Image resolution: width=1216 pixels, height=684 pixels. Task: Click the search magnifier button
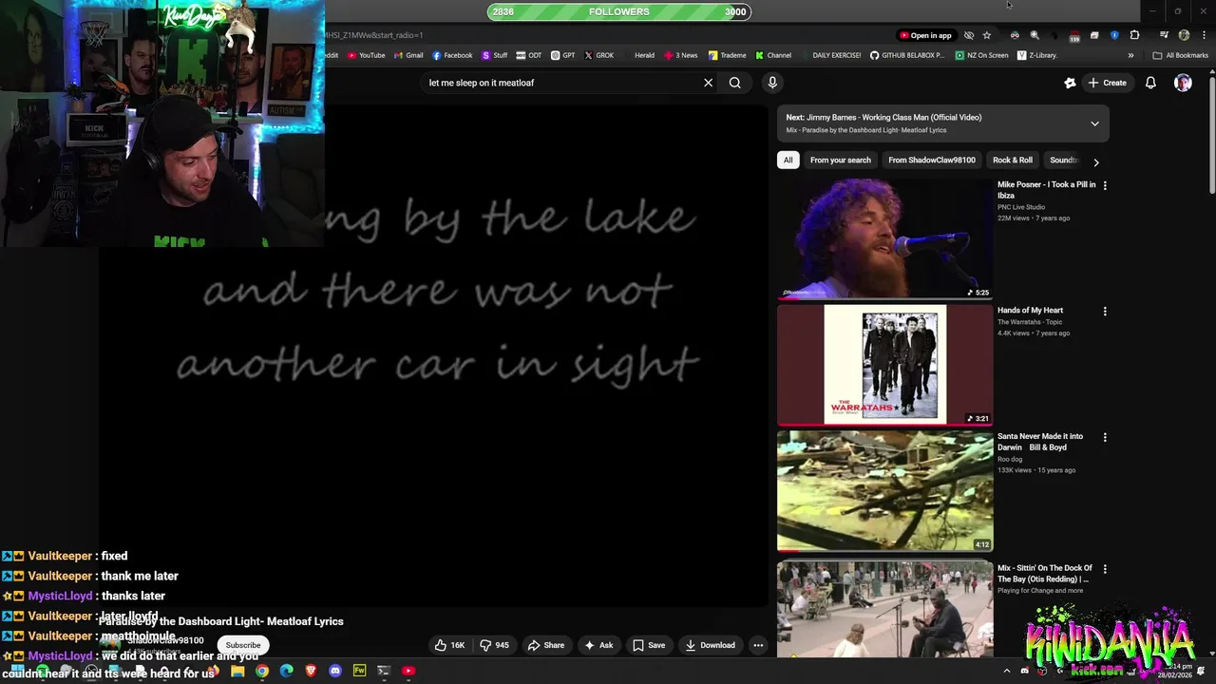734,83
